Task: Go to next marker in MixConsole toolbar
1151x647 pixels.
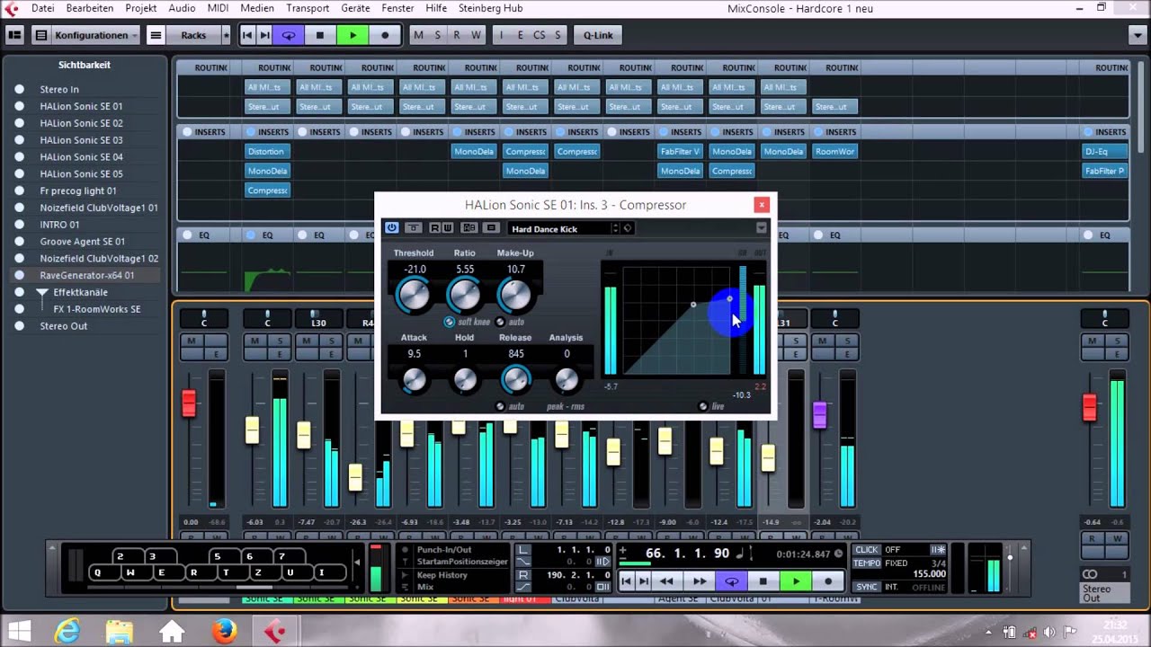Action: pos(264,35)
